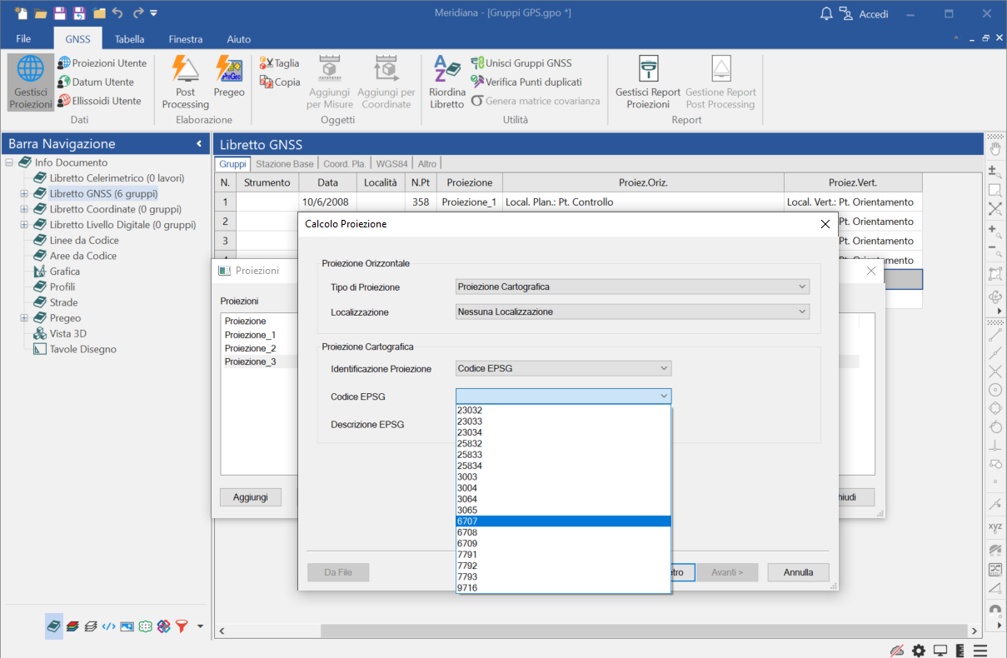Select EPSG code 6707 from list
1007x658 pixels.
563,521
